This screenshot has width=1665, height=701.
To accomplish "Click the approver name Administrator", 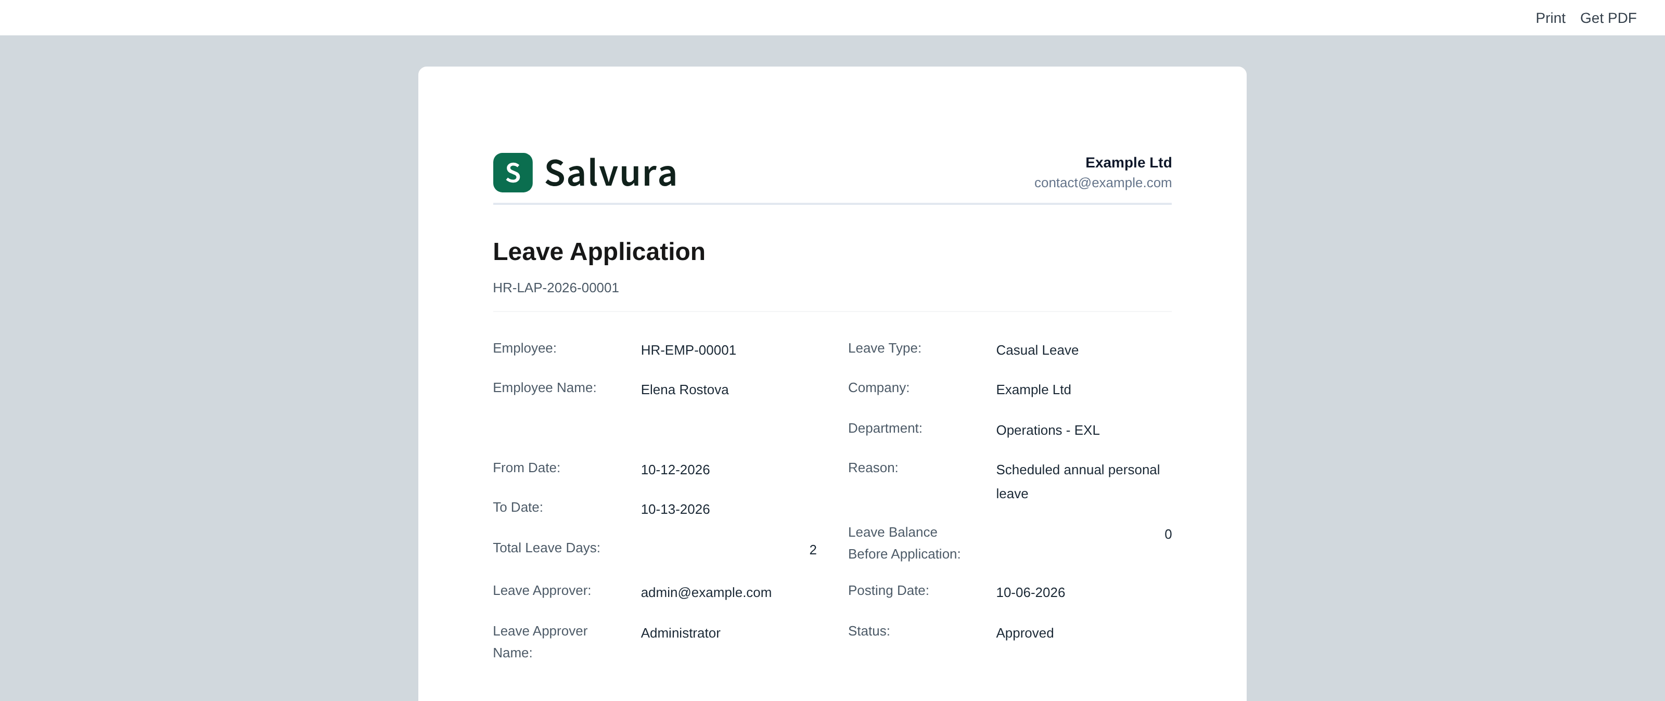I will pos(680,633).
